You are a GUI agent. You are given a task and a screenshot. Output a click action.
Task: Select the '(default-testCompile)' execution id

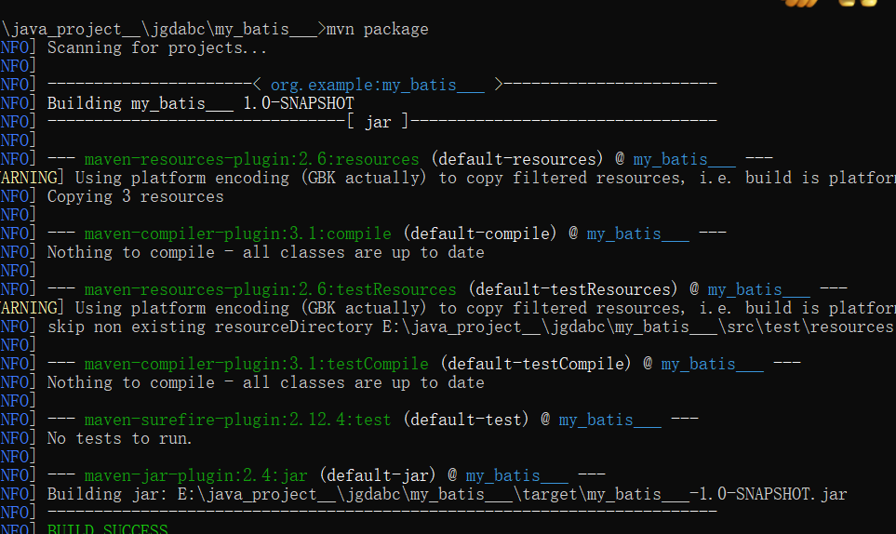537,364
